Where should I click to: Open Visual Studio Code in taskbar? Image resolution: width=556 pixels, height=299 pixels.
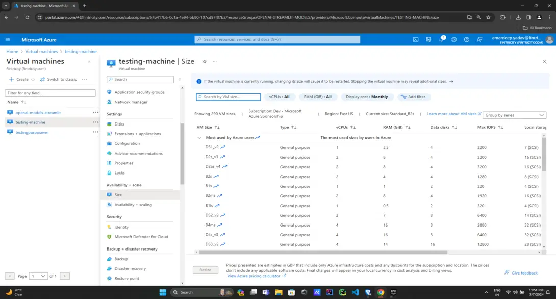(355, 292)
